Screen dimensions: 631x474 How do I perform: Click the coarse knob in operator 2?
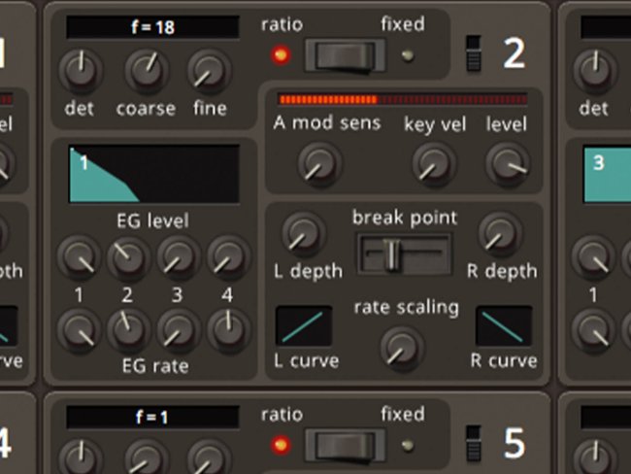pyautogui.click(x=146, y=69)
